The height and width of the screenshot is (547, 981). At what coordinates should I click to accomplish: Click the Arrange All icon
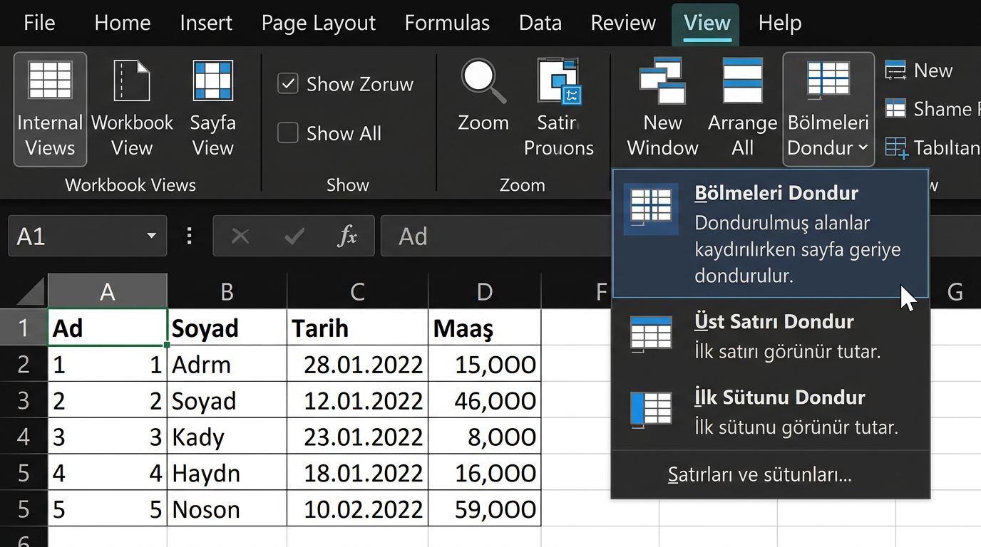[742, 81]
